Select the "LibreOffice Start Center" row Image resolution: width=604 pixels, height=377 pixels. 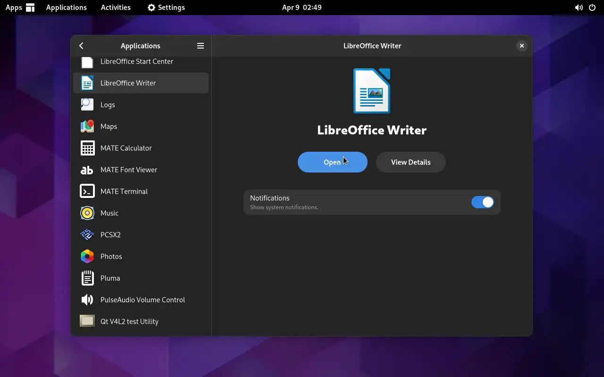tap(141, 64)
